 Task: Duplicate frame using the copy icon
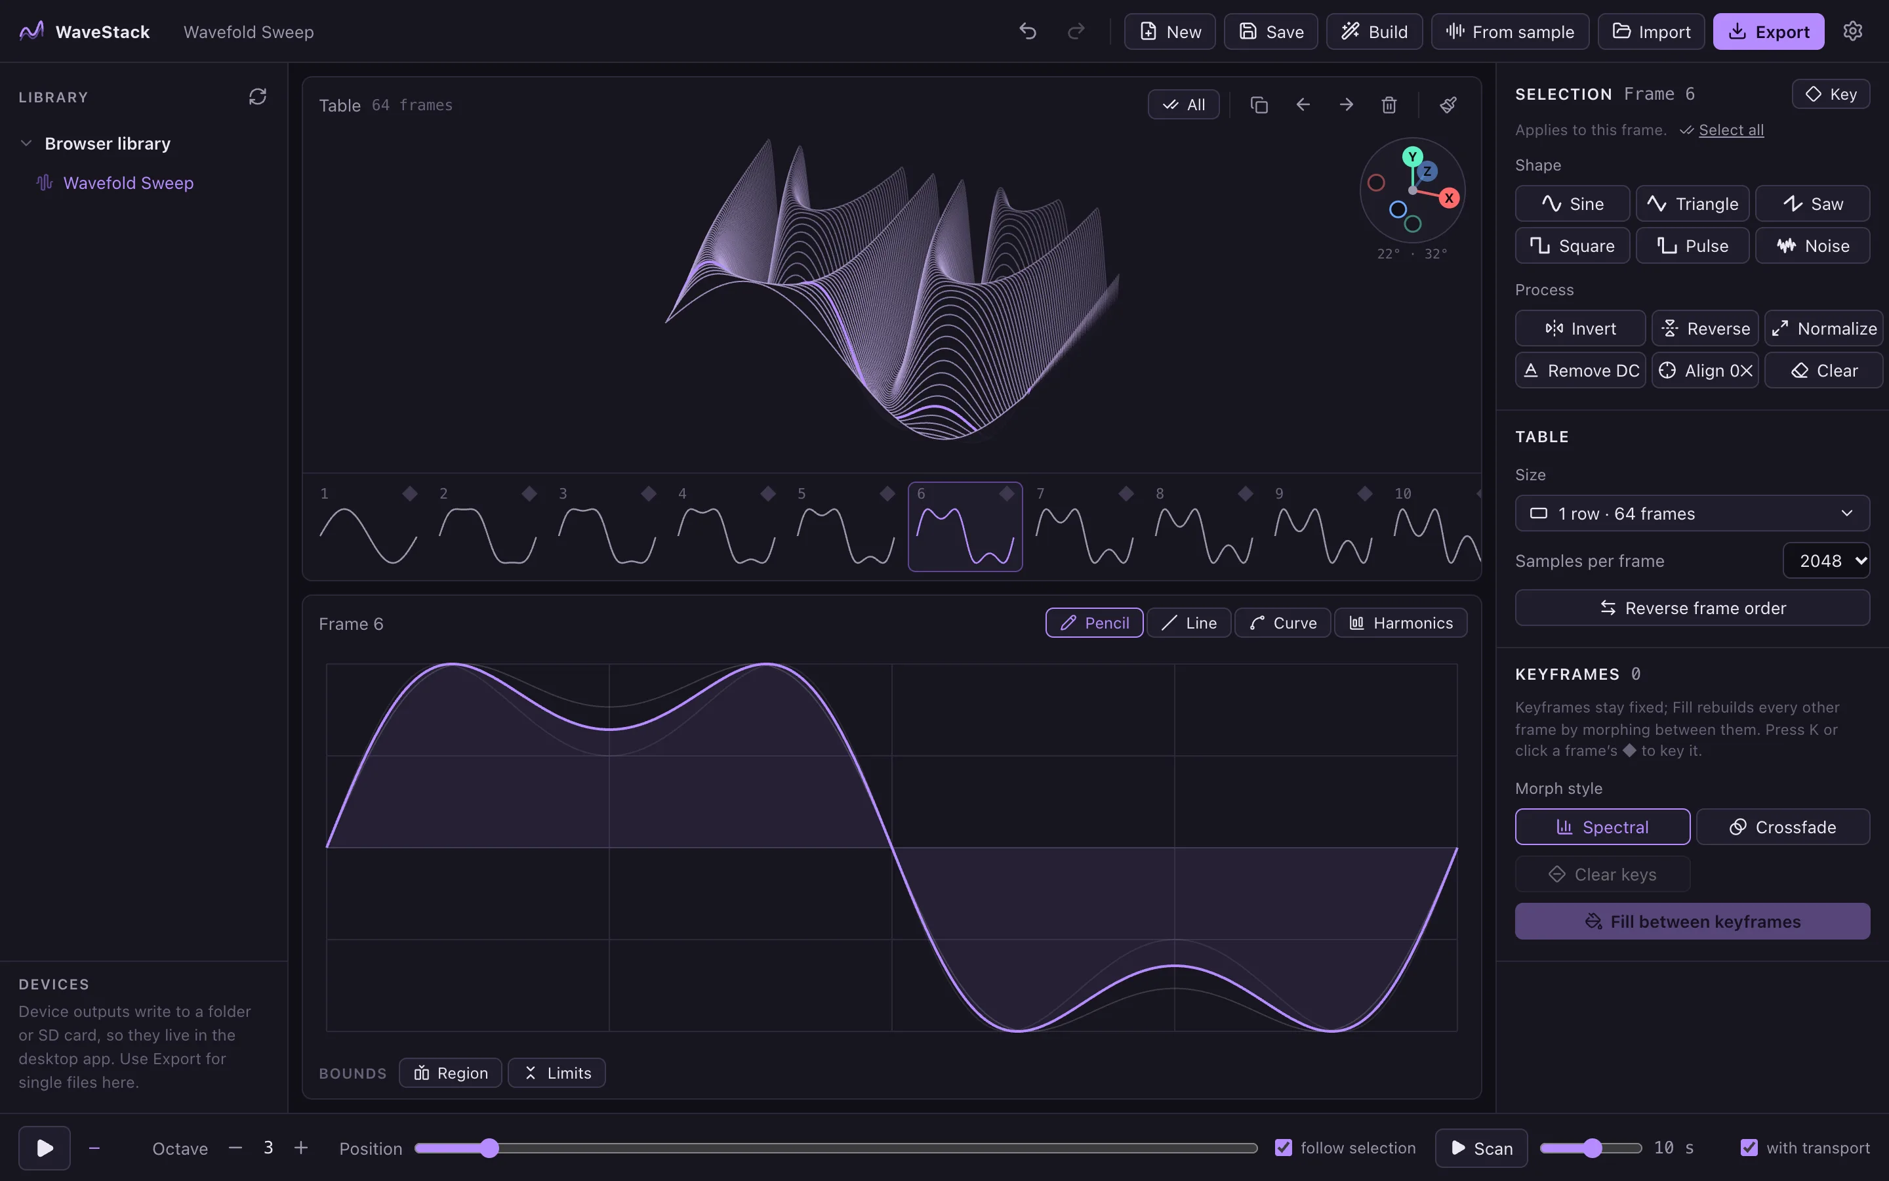pos(1258,105)
